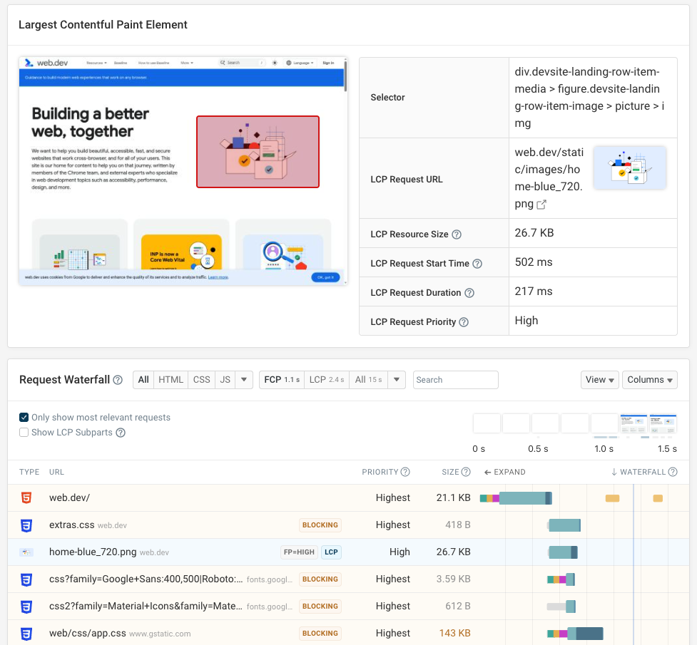
Task: Click the CSS file type icon beside extras.css
Action: (x=26, y=525)
